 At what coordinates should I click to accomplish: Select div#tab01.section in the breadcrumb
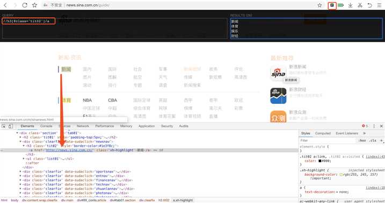click(122, 200)
